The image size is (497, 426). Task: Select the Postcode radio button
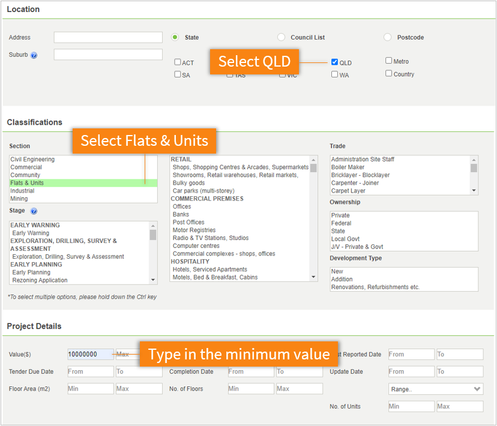(x=387, y=37)
